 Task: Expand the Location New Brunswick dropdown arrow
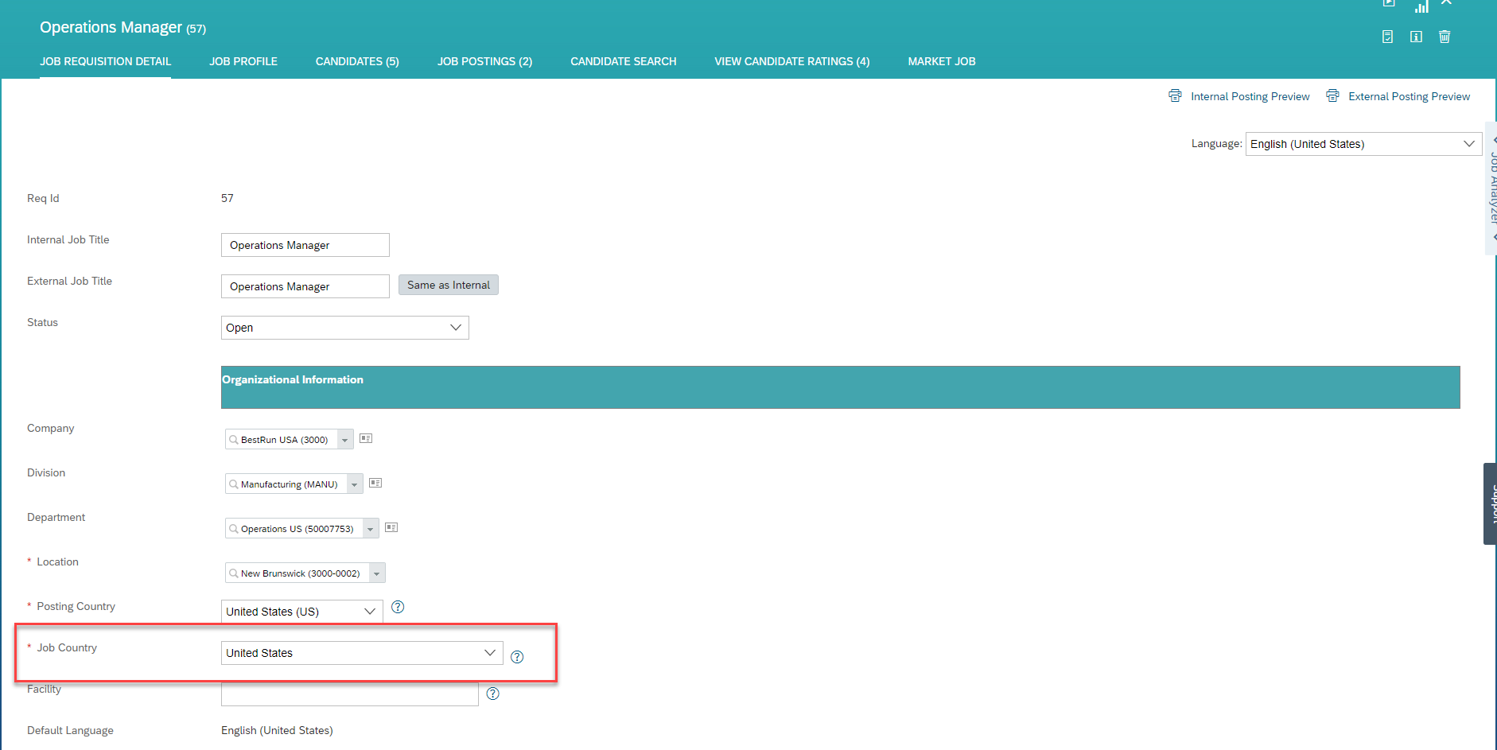pyautogui.click(x=377, y=573)
